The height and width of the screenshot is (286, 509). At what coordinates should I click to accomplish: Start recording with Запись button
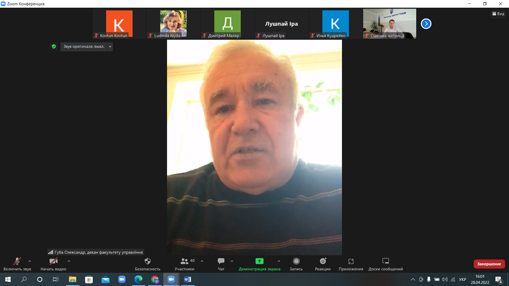click(x=296, y=264)
